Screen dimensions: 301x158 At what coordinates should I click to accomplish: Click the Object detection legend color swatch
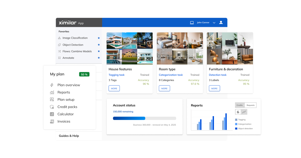pos(236,129)
